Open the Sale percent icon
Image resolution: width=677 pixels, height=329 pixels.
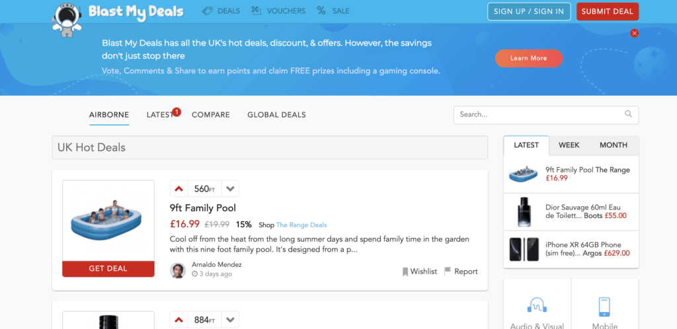point(321,11)
